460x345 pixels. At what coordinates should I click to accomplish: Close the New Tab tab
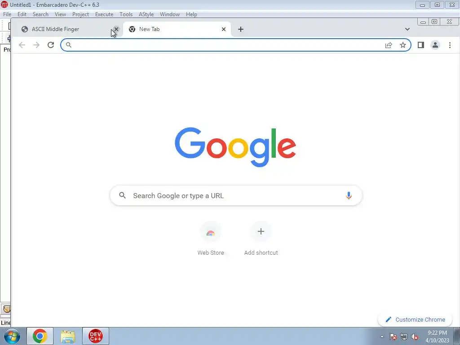click(x=224, y=29)
